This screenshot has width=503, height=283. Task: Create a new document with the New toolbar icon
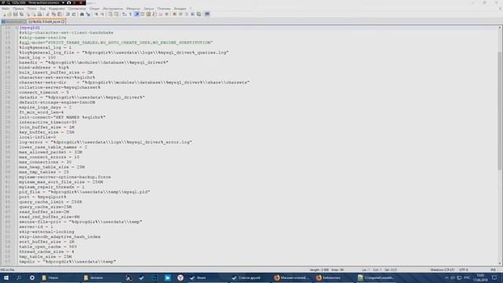point(4,14)
